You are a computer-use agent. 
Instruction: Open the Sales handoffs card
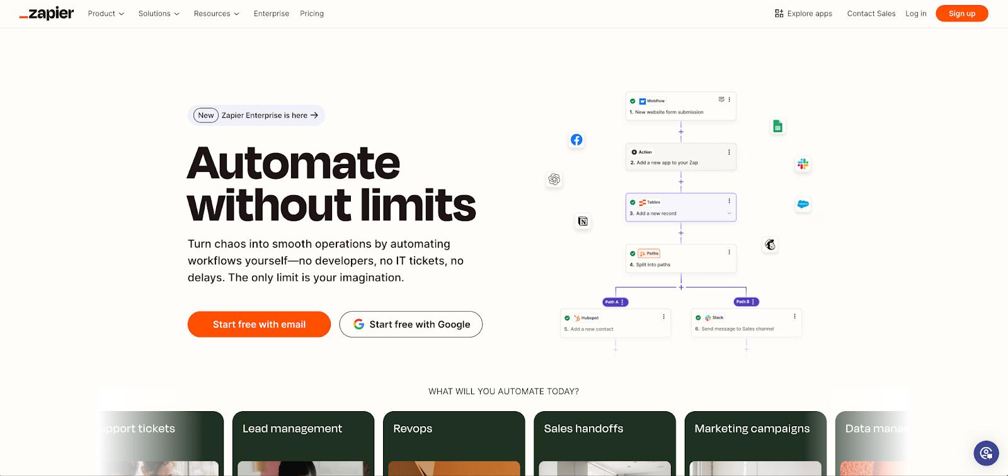[x=605, y=443]
